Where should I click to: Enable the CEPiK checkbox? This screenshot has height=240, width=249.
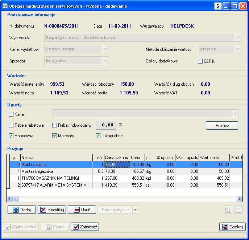200,61
